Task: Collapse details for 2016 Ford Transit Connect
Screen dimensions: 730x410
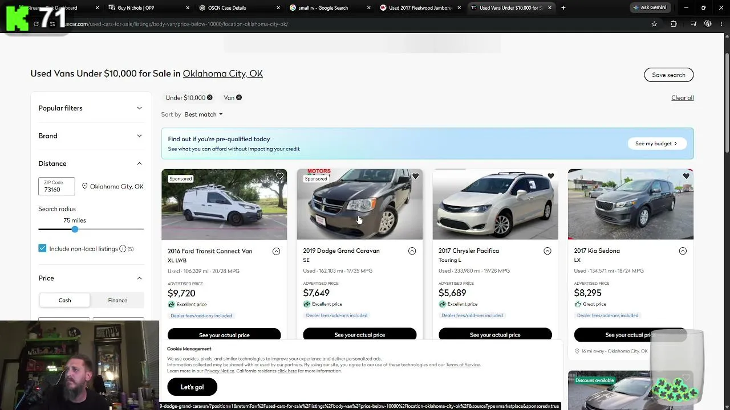Action: 276,251
